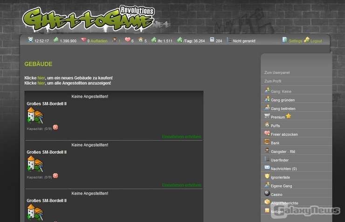Click 'hier' to show all Angestellten
The width and height of the screenshot is (345, 222).
click(x=41, y=83)
